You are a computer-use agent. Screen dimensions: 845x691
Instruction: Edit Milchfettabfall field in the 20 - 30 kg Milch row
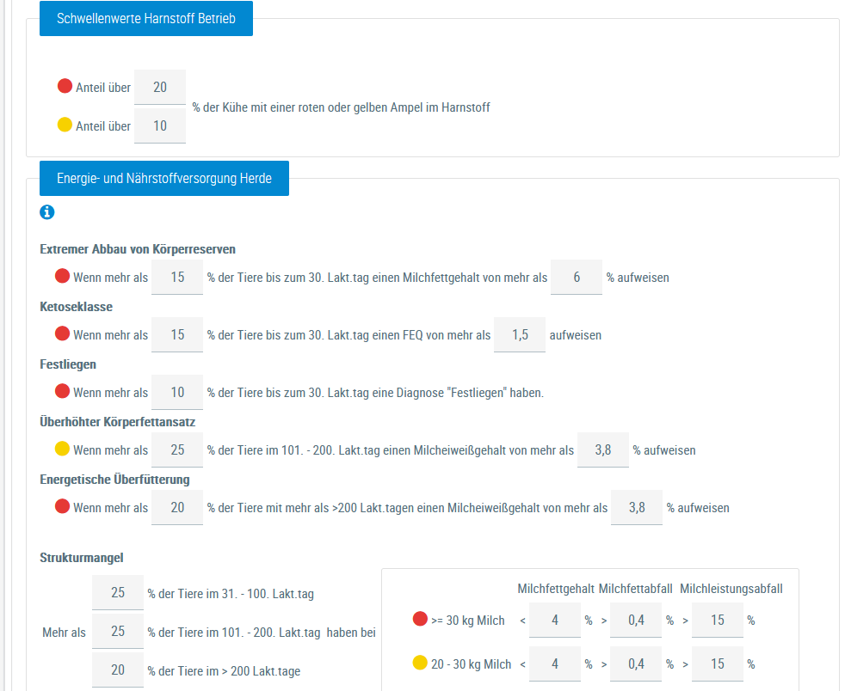pyautogui.click(x=636, y=663)
